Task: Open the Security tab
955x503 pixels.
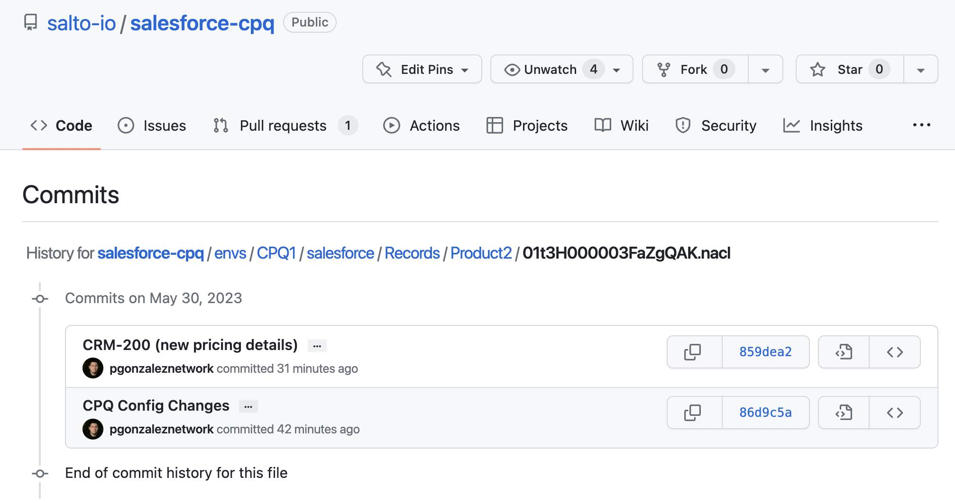Action: [716, 126]
